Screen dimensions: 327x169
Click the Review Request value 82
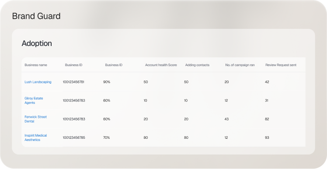[267, 119]
